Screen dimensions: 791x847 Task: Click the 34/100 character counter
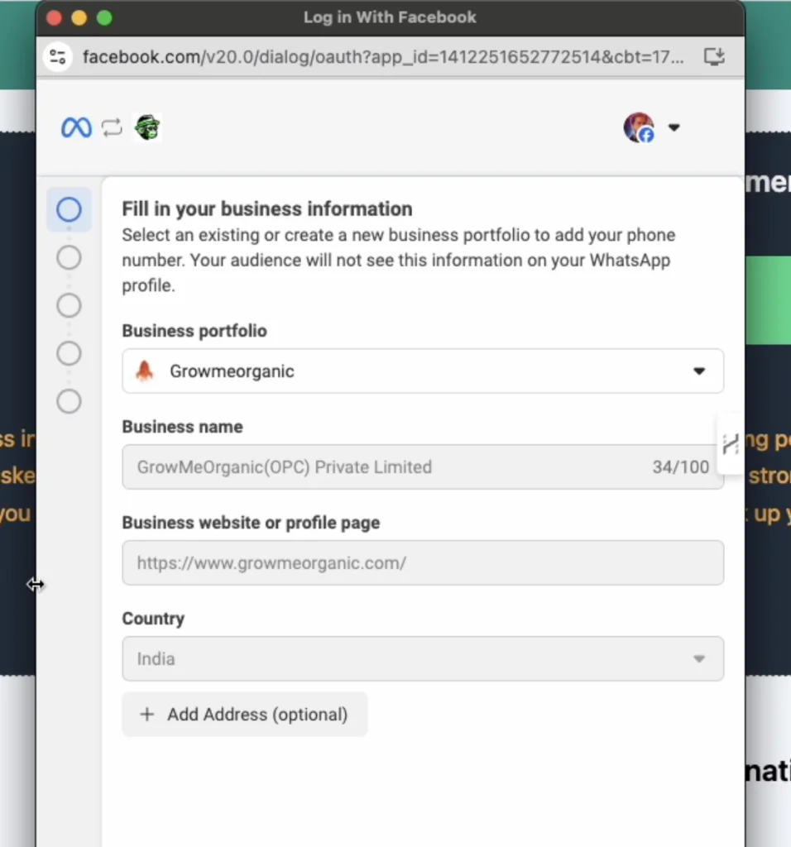[x=681, y=467]
